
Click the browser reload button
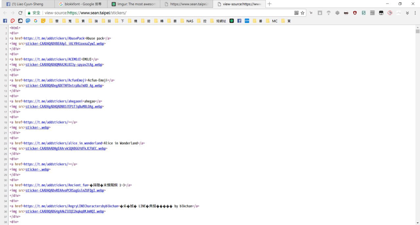click(x=20, y=13)
